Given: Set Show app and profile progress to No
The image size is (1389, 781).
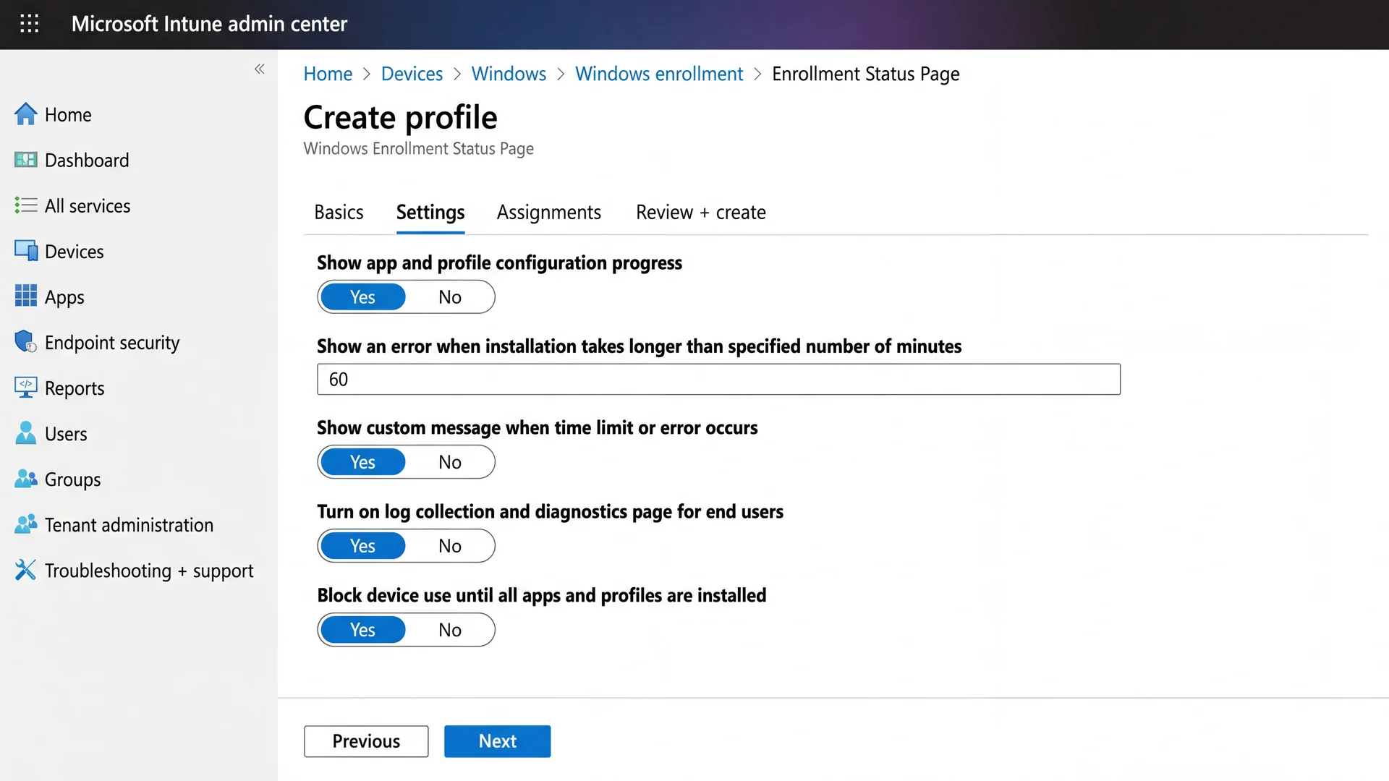Looking at the screenshot, I should pos(449,296).
